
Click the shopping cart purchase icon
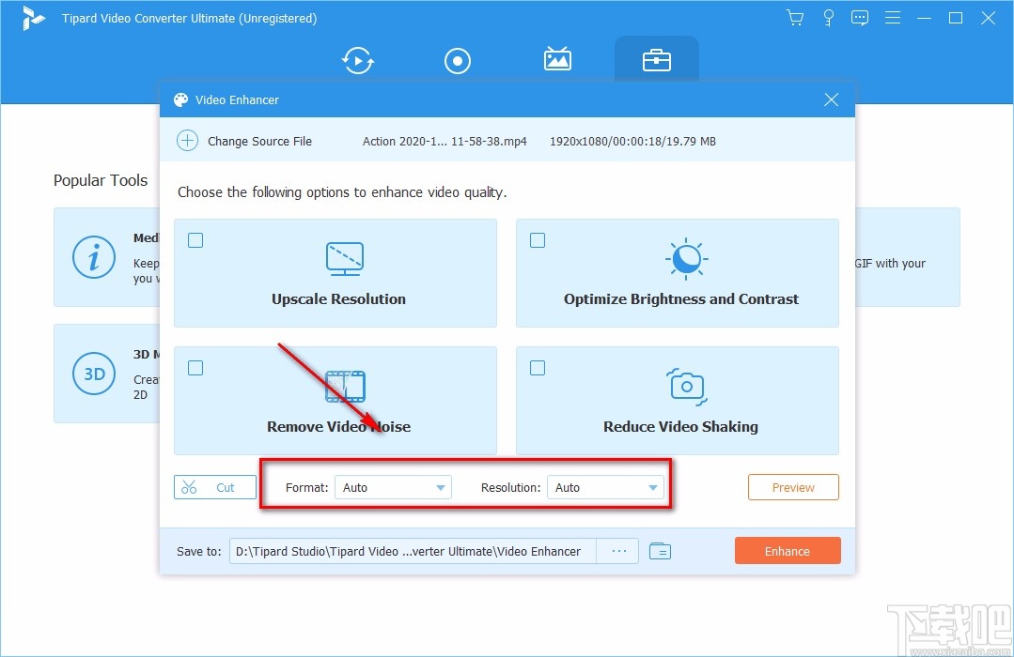point(795,18)
